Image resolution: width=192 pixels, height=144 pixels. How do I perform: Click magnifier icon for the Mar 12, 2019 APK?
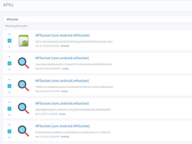[x=23, y=131]
